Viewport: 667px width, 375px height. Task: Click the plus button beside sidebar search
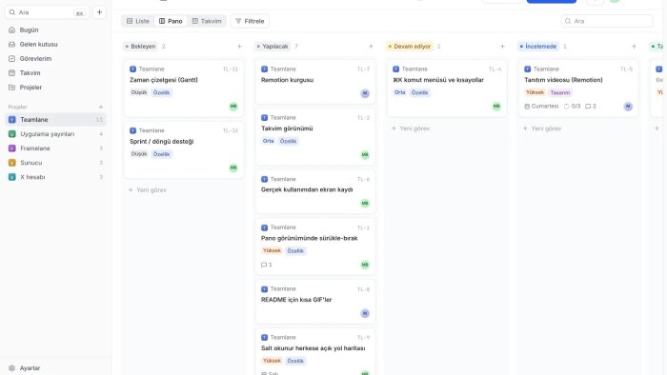(x=99, y=12)
